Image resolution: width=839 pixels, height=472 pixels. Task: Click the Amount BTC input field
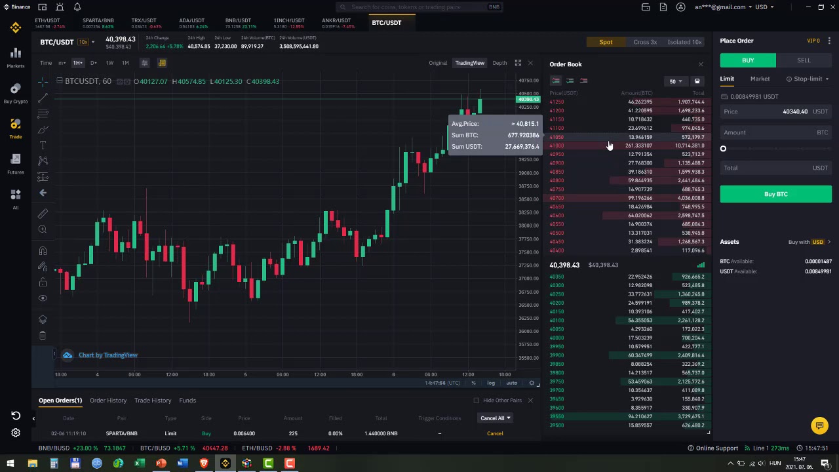point(776,132)
